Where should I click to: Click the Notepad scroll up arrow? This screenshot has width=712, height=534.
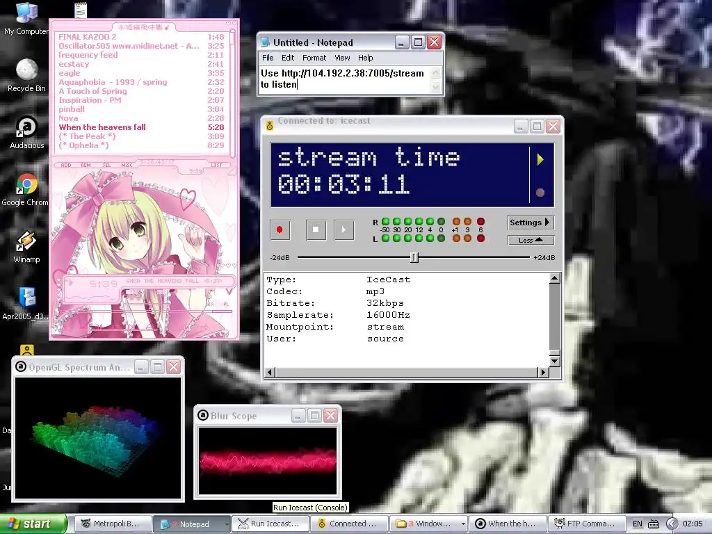pos(435,72)
